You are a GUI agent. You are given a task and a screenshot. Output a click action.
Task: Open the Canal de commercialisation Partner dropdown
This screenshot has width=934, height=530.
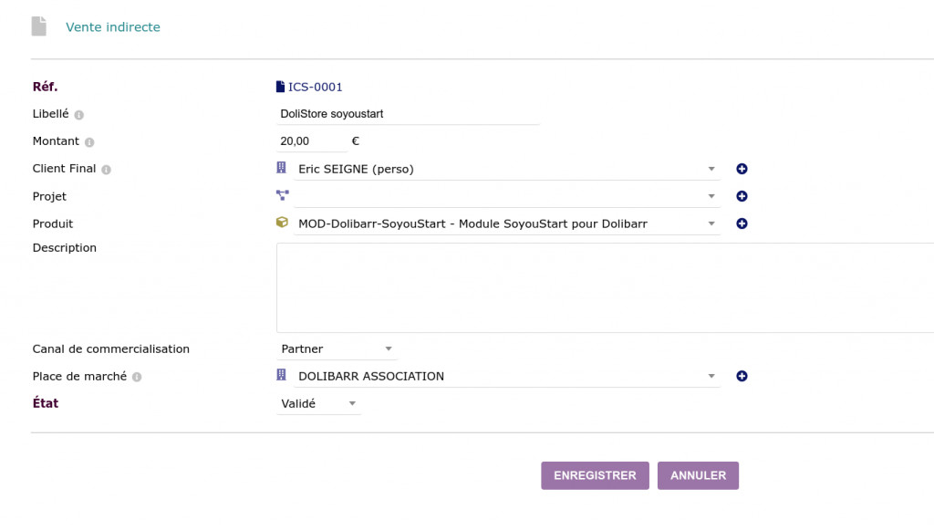tap(337, 348)
